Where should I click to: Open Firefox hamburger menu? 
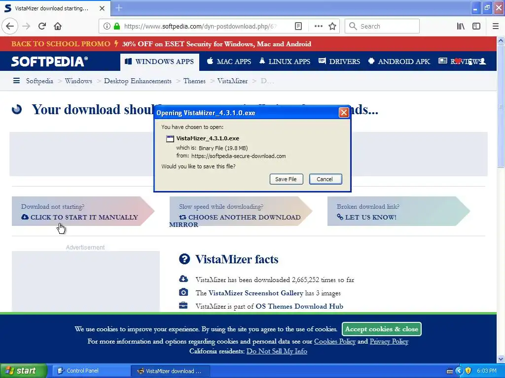pos(495,26)
